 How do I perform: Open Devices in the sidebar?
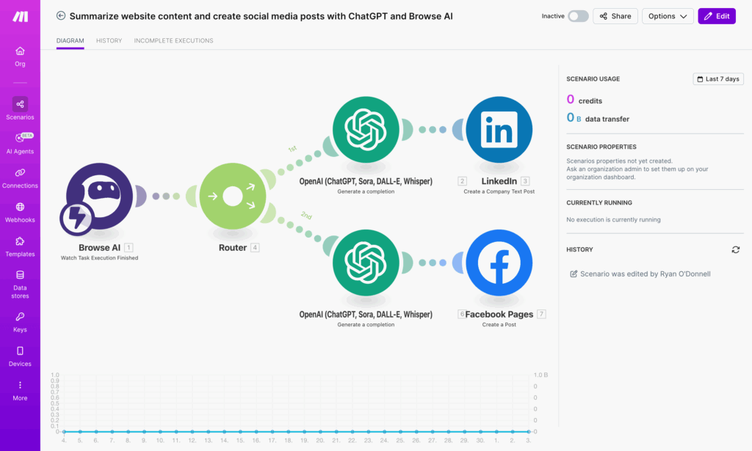(20, 356)
